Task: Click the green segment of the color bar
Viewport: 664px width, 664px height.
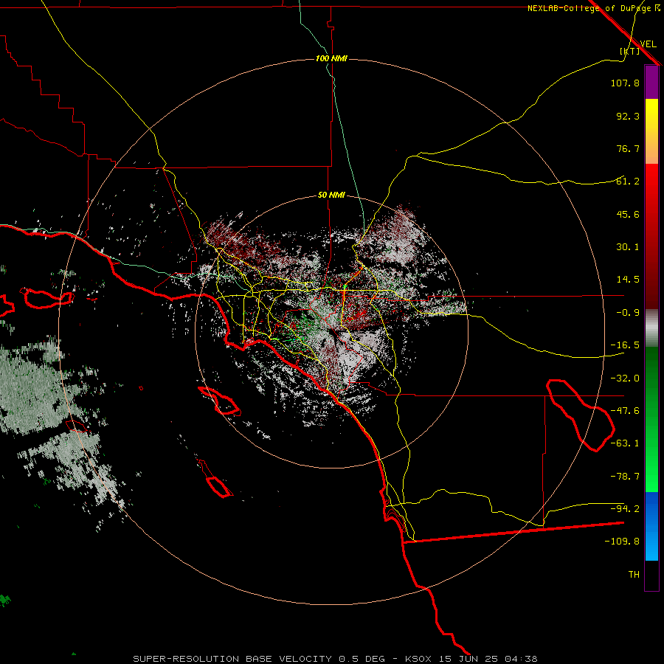Action: pos(651,419)
